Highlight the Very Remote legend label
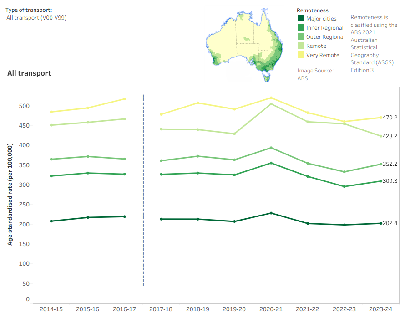Image resolution: width=405 pixels, height=319 pixels. tap(323, 55)
